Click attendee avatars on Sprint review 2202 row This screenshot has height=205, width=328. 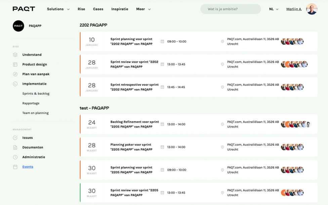coord(294,64)
